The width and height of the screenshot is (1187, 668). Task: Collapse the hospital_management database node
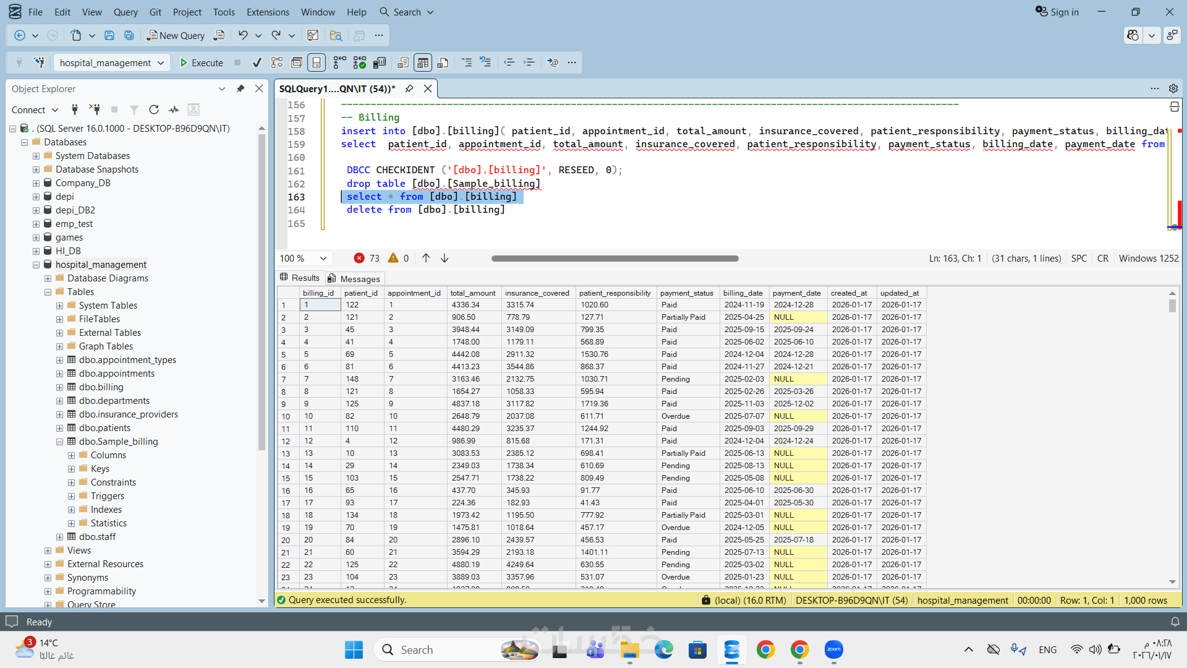(x=36, y=265)
